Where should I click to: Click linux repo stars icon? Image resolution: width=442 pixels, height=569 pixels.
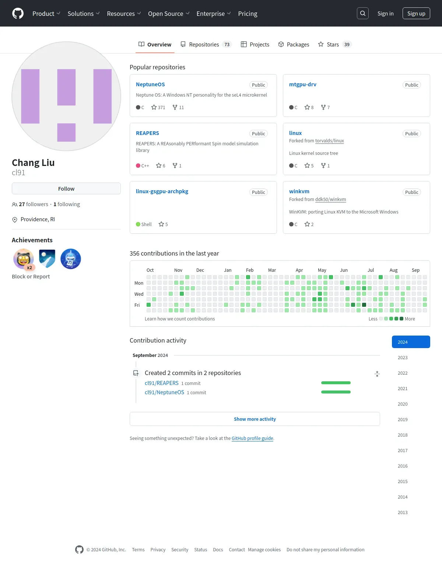coord(307,166)
